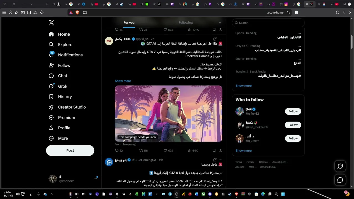Open the Terms footer link
The image size is (354, 199).
[239, 162]
